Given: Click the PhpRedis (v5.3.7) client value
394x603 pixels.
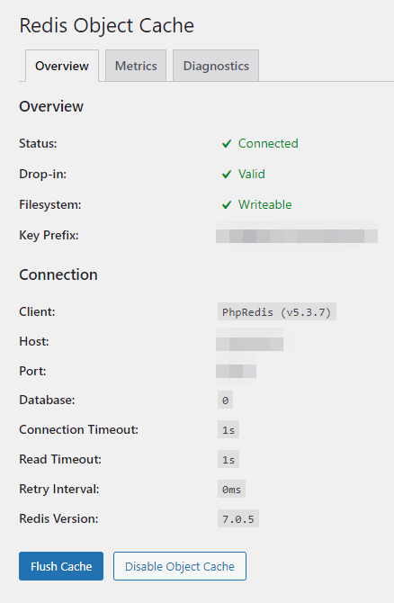Looking at the screenshot, I should [277, 312].
